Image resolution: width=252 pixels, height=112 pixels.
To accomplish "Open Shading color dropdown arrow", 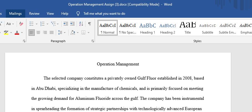I will [78, 32].
